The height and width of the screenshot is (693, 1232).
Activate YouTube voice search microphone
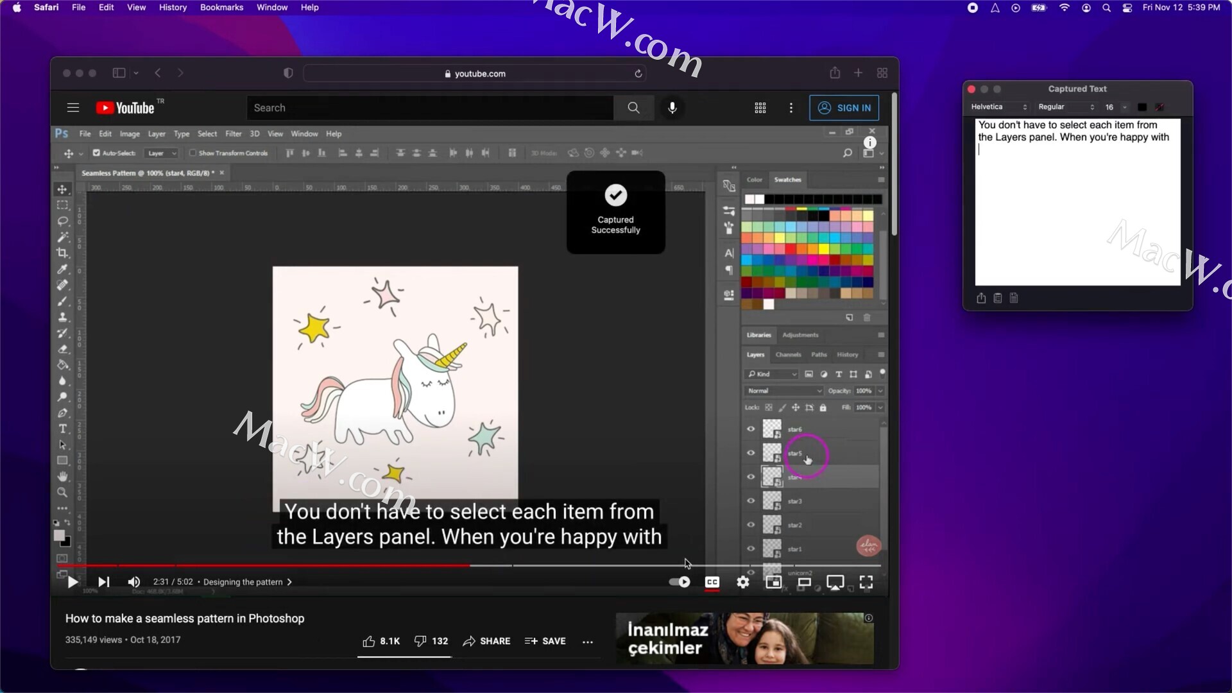672,108
